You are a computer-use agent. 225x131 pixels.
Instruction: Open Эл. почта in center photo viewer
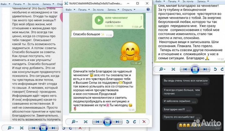[x=98, y=10]
